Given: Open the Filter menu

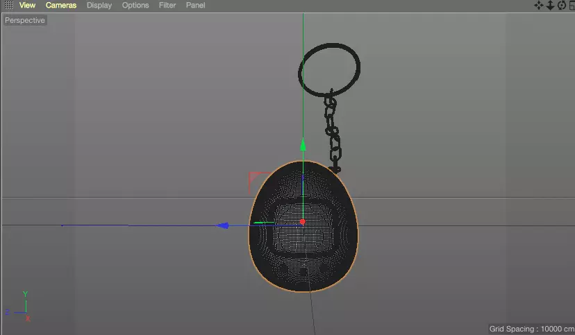Looking at the screenshot, I should [x=167, y=5].
